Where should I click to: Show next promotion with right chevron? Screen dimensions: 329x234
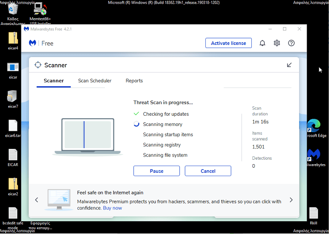[291, 200]
